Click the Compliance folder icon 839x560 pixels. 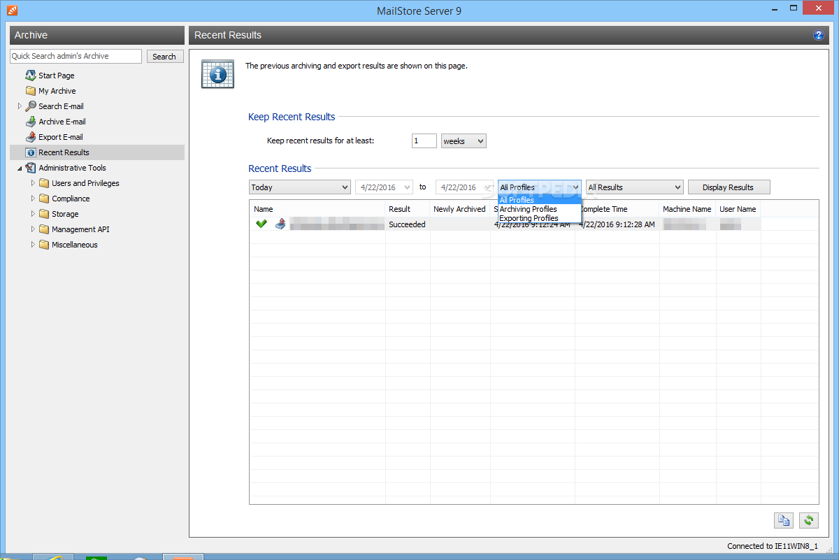[44, 199]
